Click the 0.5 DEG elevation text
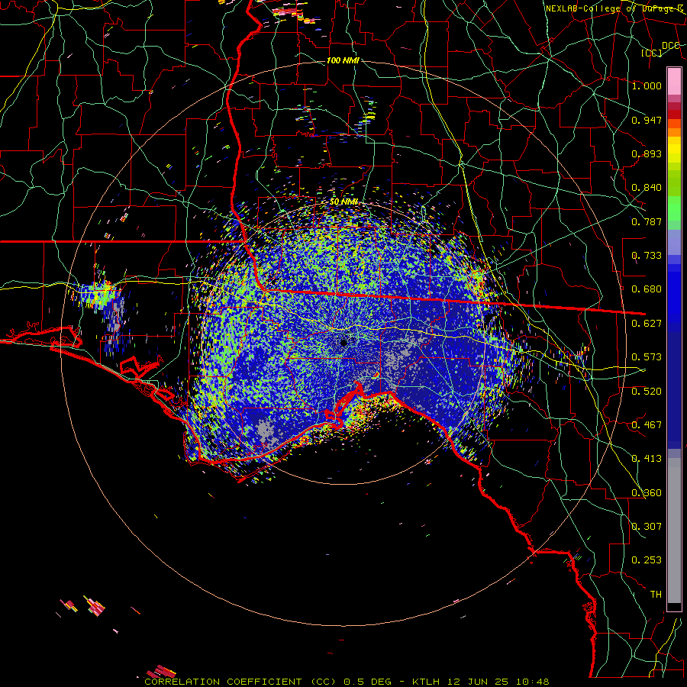The image size is (687, 687). click(367, 682)
